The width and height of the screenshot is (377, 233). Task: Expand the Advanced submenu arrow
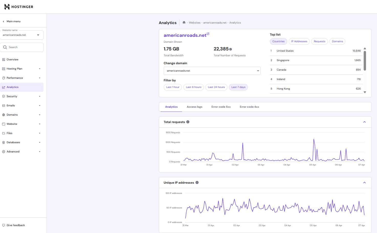(40, 152)
